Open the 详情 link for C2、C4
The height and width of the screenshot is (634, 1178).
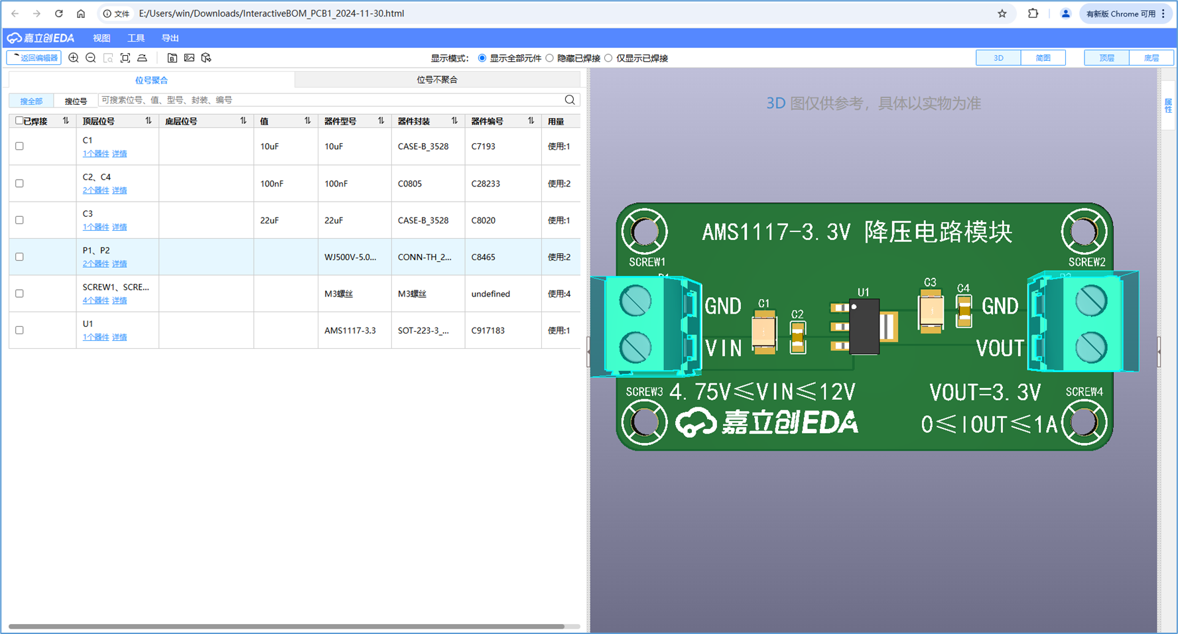[119, 190]
